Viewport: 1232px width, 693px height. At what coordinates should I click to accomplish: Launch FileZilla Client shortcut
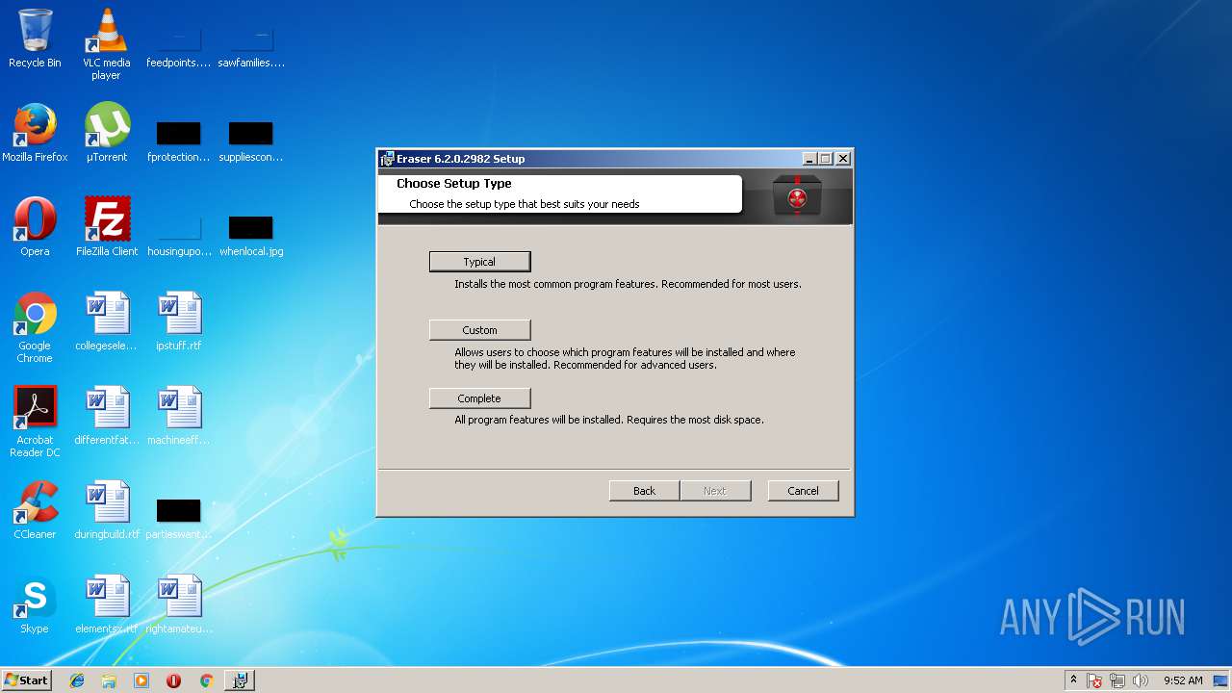tap(106, 227)
